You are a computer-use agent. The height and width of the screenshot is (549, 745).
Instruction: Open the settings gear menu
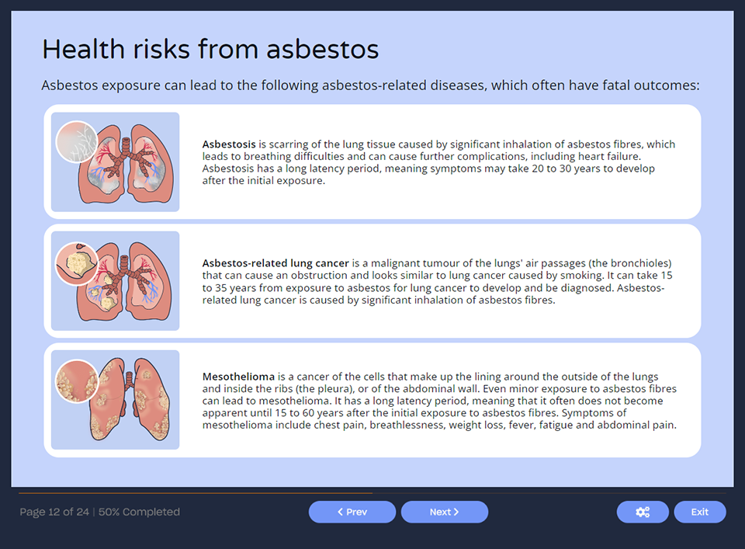point(643,512)
